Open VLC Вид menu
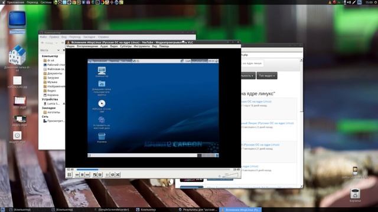The image size is (378, 212). (x=155, y=46)
